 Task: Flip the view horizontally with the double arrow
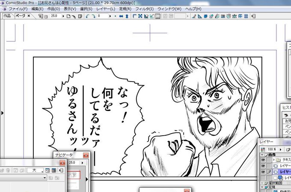[x=121, y=16]
